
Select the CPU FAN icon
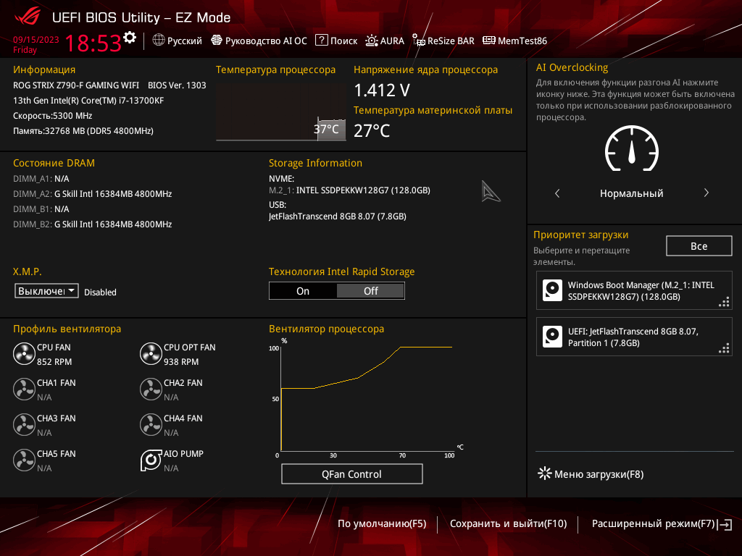coord(24,353)
